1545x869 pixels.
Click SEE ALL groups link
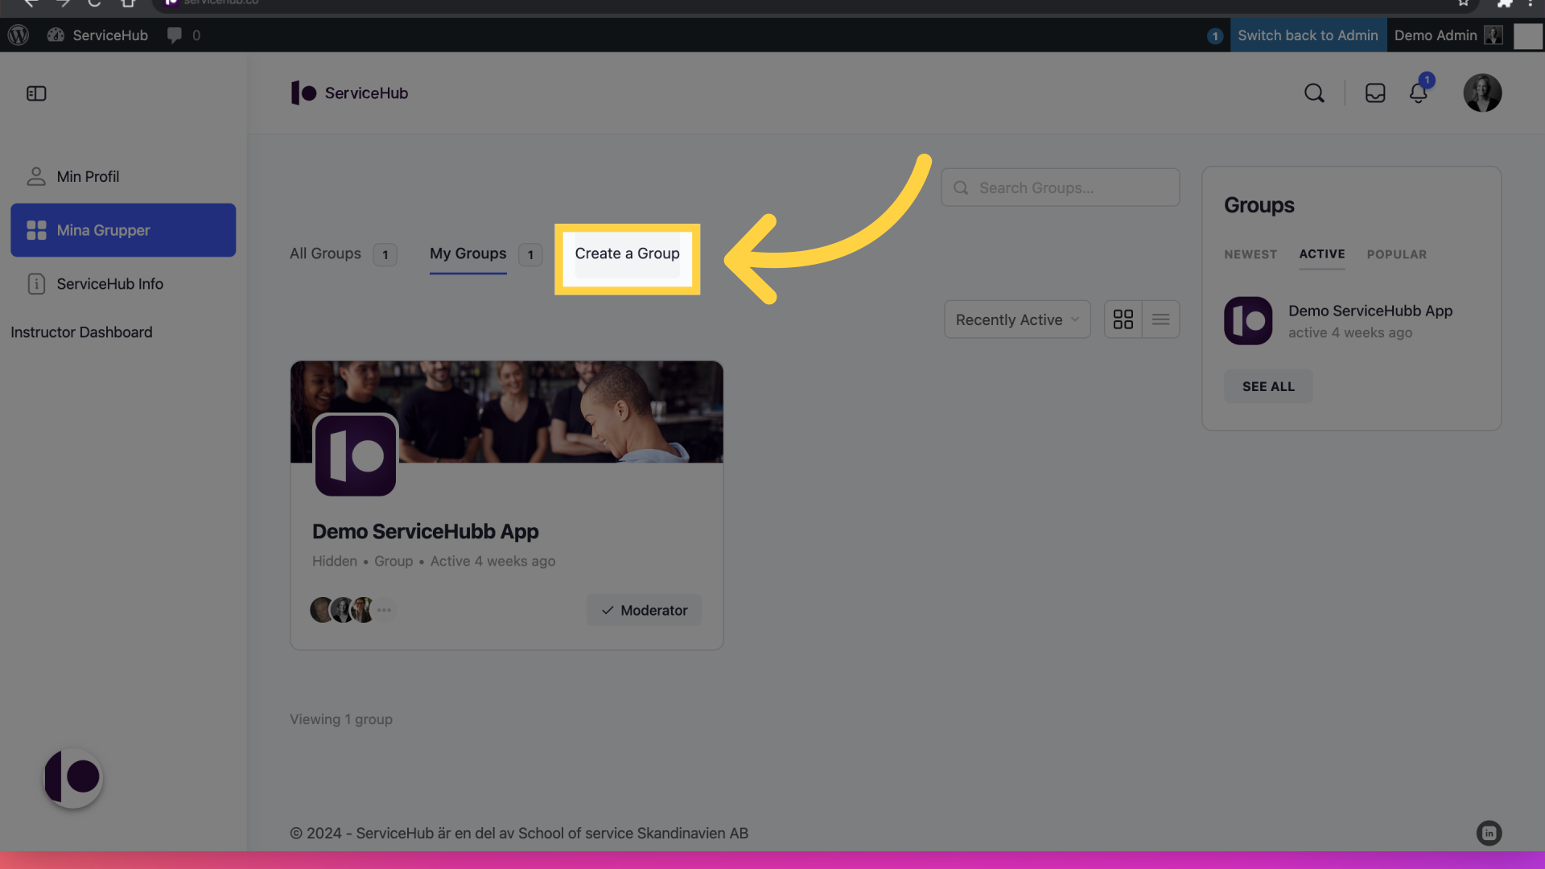click(1268, 385)
